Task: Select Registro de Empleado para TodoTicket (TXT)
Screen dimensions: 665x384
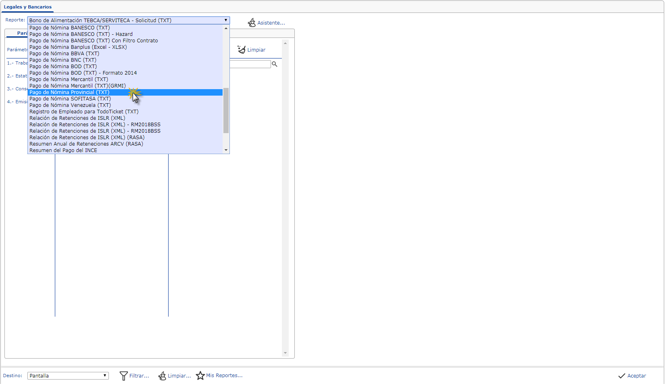Action: tap(125, 112)
